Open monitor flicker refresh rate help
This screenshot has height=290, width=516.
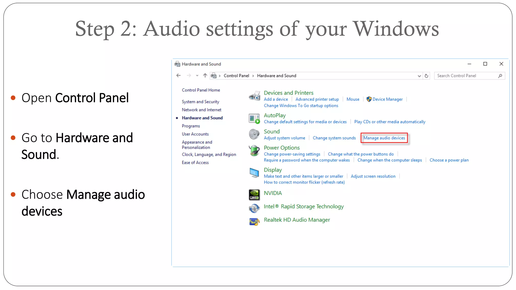click(304, 182)
